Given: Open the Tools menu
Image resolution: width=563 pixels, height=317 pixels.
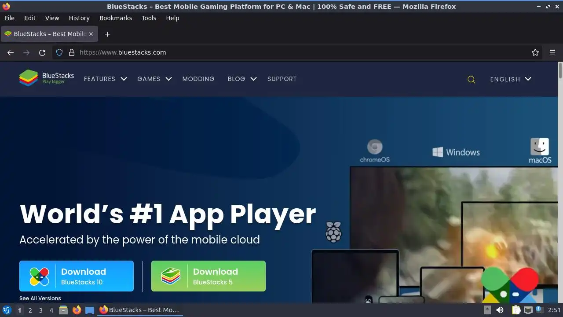Looking at the screenshot, I should click(x=149, y=18).
